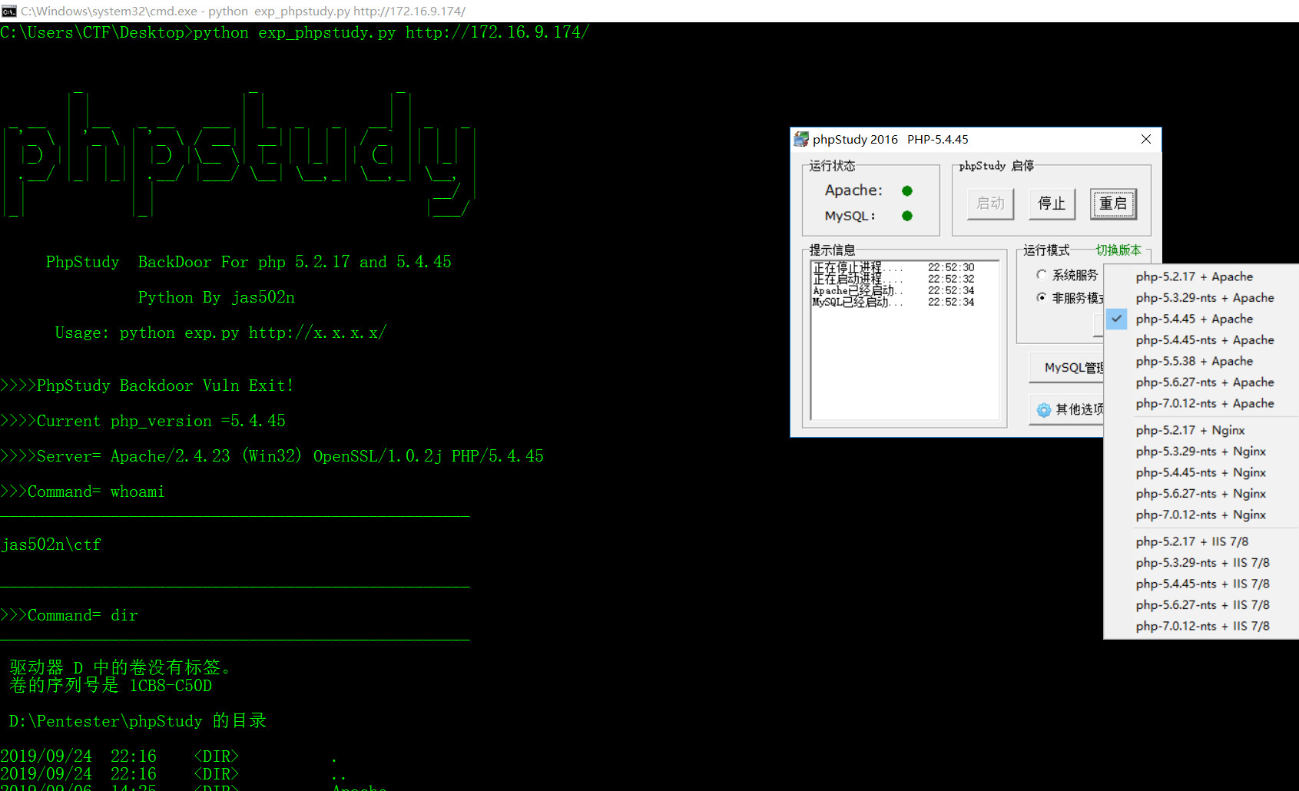
Task: Click the 正在停止进程 log entry
Action: [x=894, y=267]
